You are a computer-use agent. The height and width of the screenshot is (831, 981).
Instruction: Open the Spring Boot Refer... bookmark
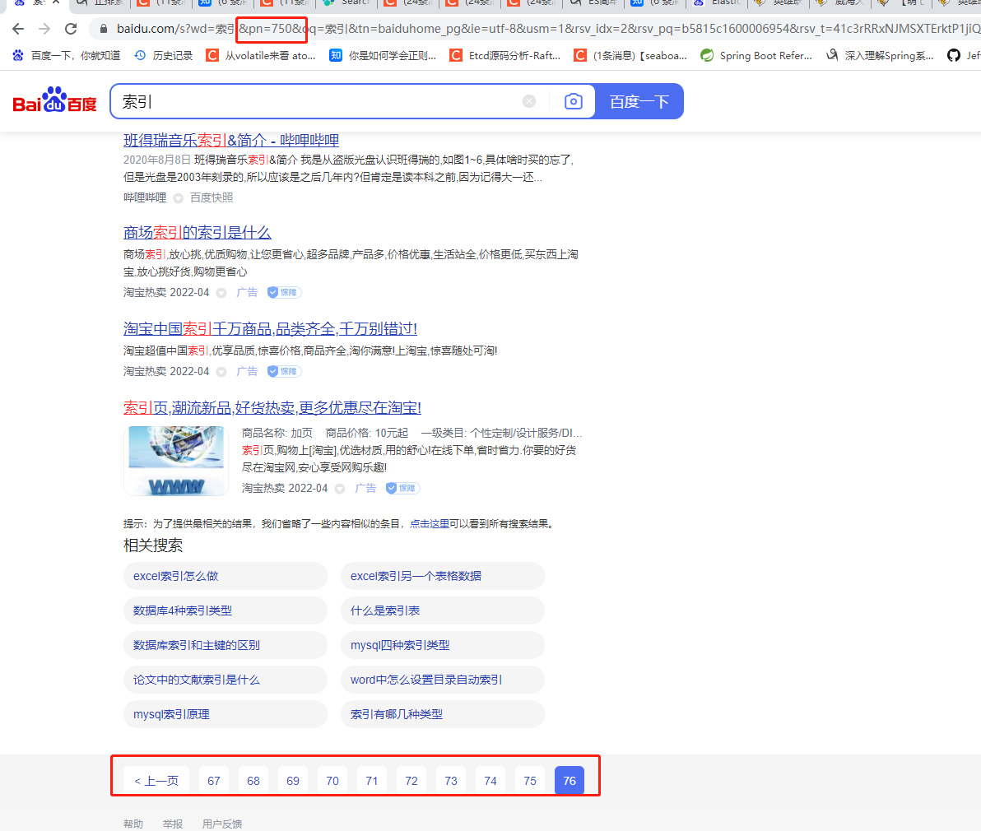click(756, 56)
